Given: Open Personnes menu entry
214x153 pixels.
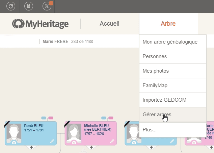Looking at the screenshot, I should (173, 56).
